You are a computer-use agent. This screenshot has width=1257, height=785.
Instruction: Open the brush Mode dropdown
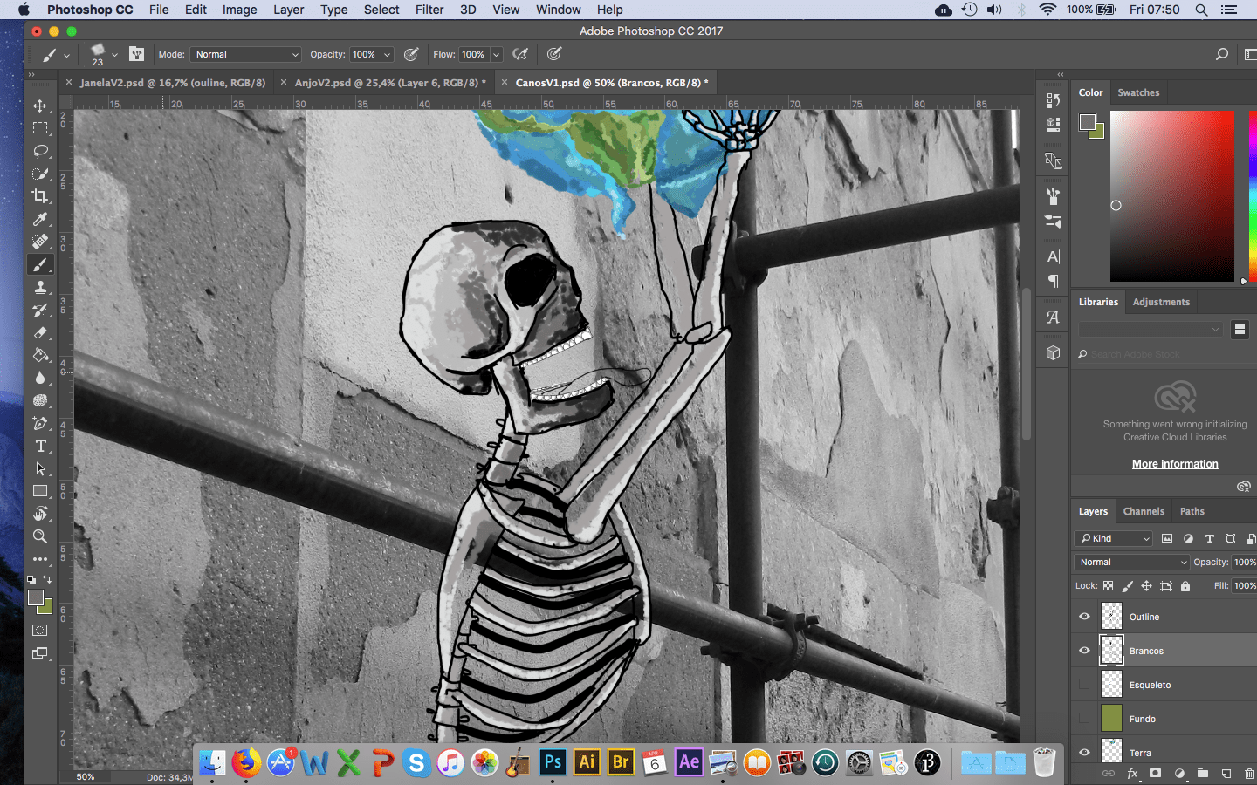click(245, 54)
